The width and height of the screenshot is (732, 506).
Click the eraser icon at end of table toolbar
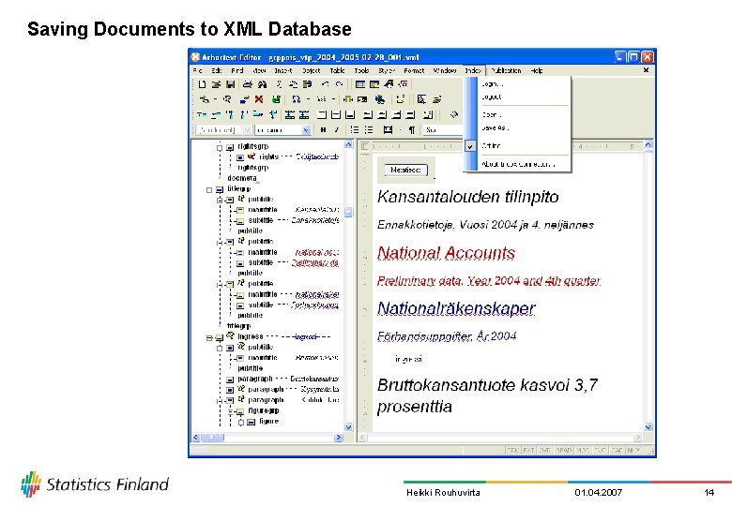click(x=453, y=114)
